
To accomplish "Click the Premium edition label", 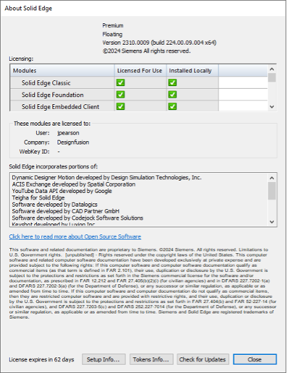I will [112, 25].
